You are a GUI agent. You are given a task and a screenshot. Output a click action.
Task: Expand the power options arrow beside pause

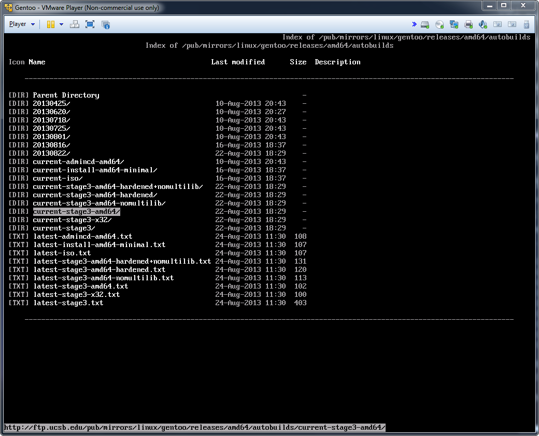[61, 24]
